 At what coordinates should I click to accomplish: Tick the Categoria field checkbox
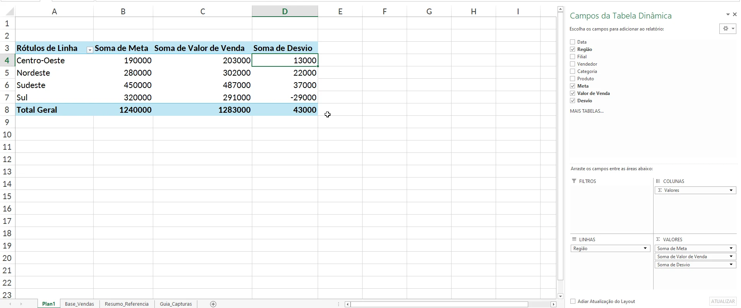pyautogui.click(x=573, y=71)
